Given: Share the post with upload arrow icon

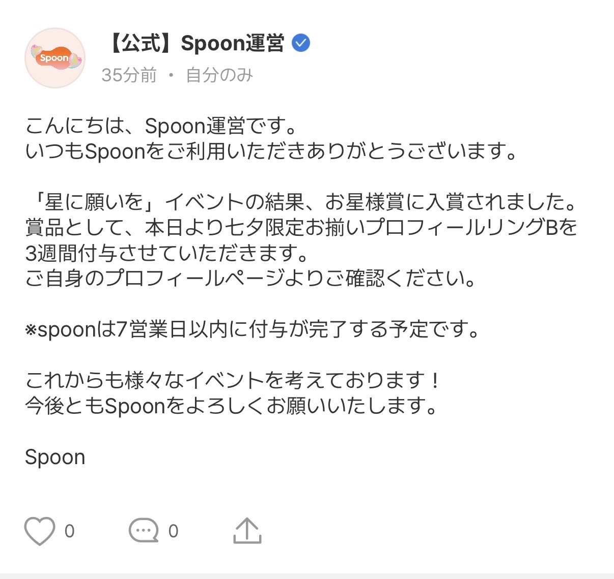Looking at the screenshot, I should click(247, 531).
